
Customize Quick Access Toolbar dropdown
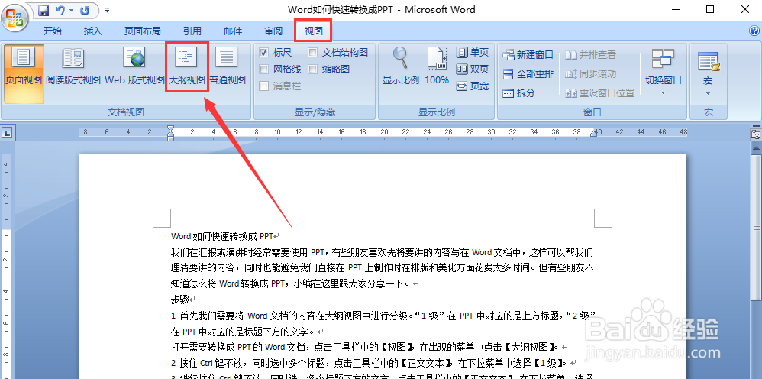click(108, 10)
